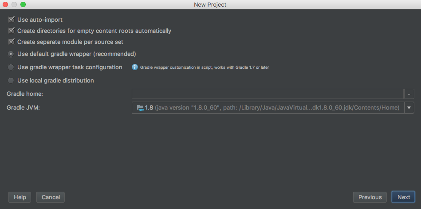Click the gray minimize window button

point(14,4)
